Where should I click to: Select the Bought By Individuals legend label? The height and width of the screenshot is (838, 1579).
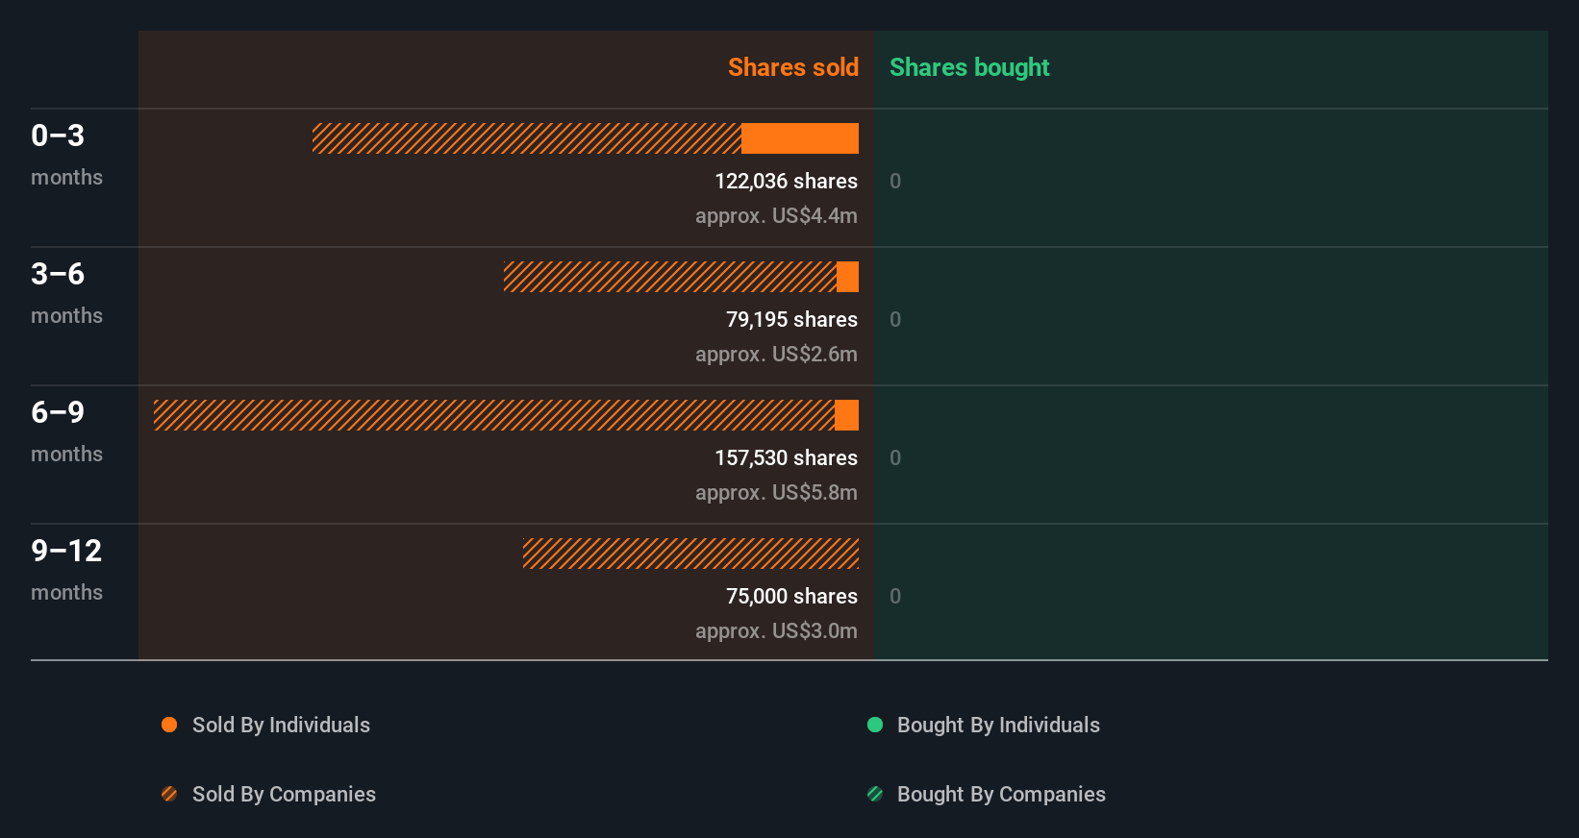tap(998, 725)
